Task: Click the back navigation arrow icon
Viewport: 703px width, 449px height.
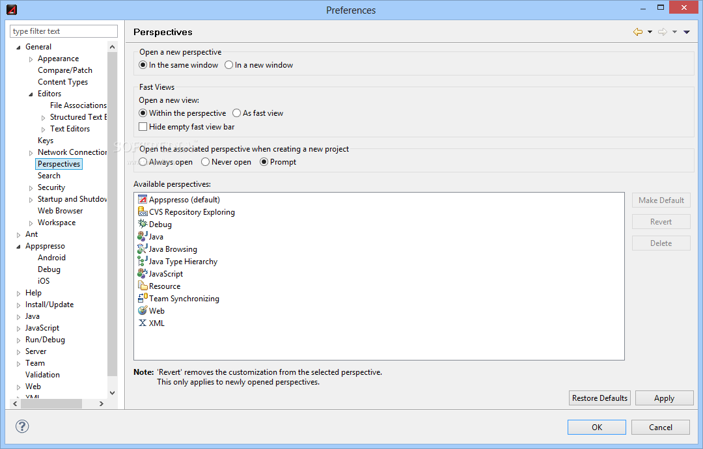Action: [637, 32]
